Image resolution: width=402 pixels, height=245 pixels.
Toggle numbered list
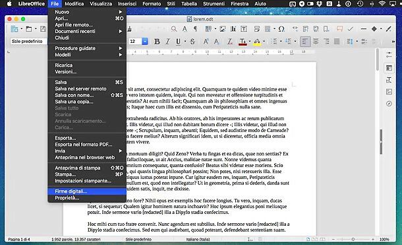click(289, 42)
